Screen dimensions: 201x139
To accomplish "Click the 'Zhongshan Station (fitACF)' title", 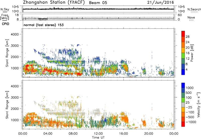I will pos(54,3).
